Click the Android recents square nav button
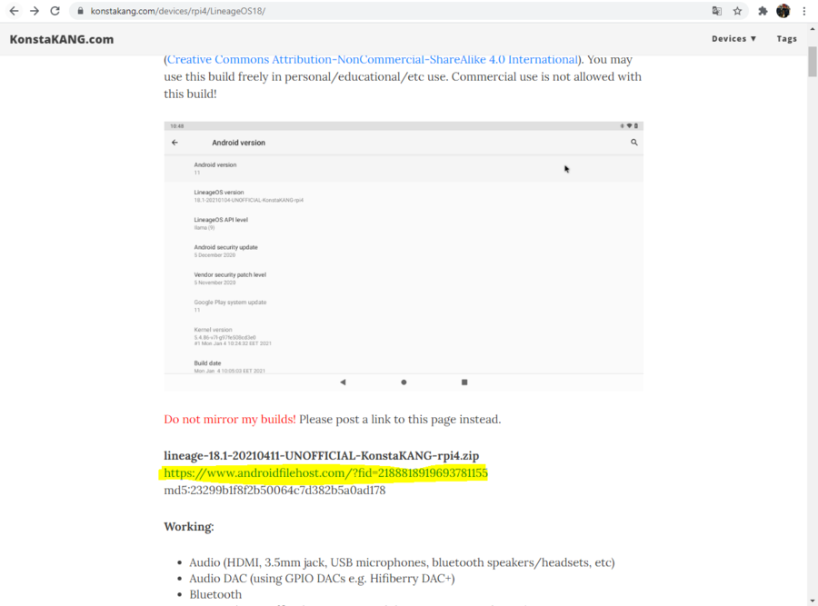This screenshot has width=818, height=606. (464, 382)
